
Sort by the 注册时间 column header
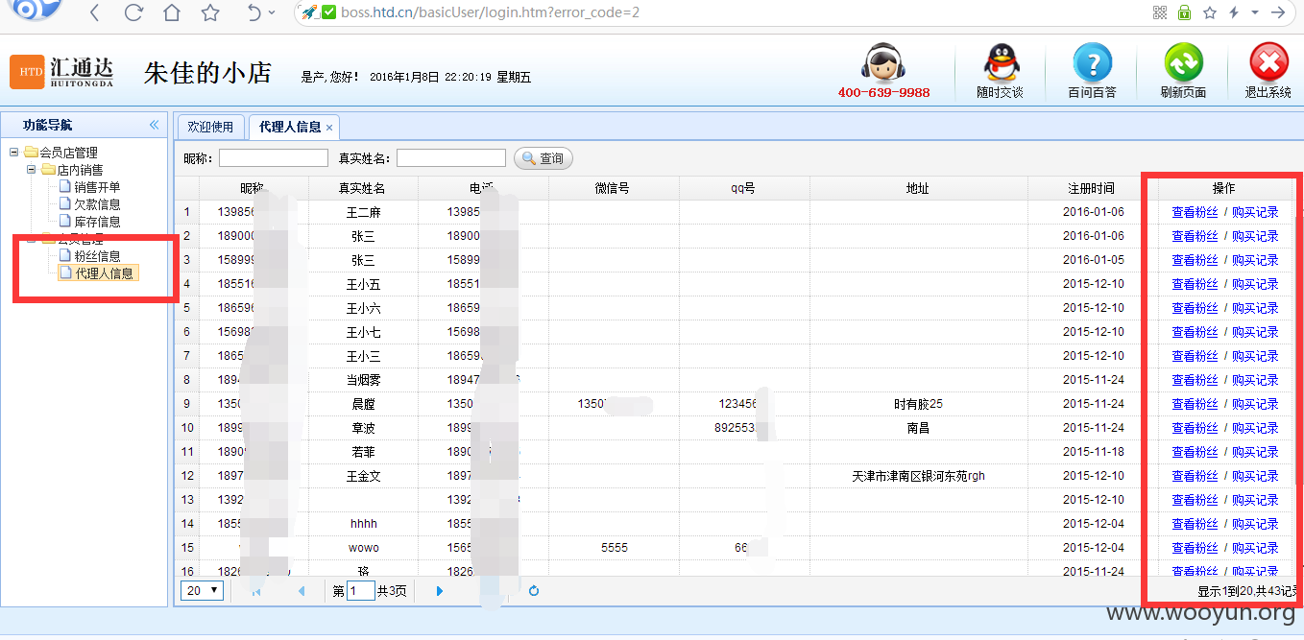1092,188
